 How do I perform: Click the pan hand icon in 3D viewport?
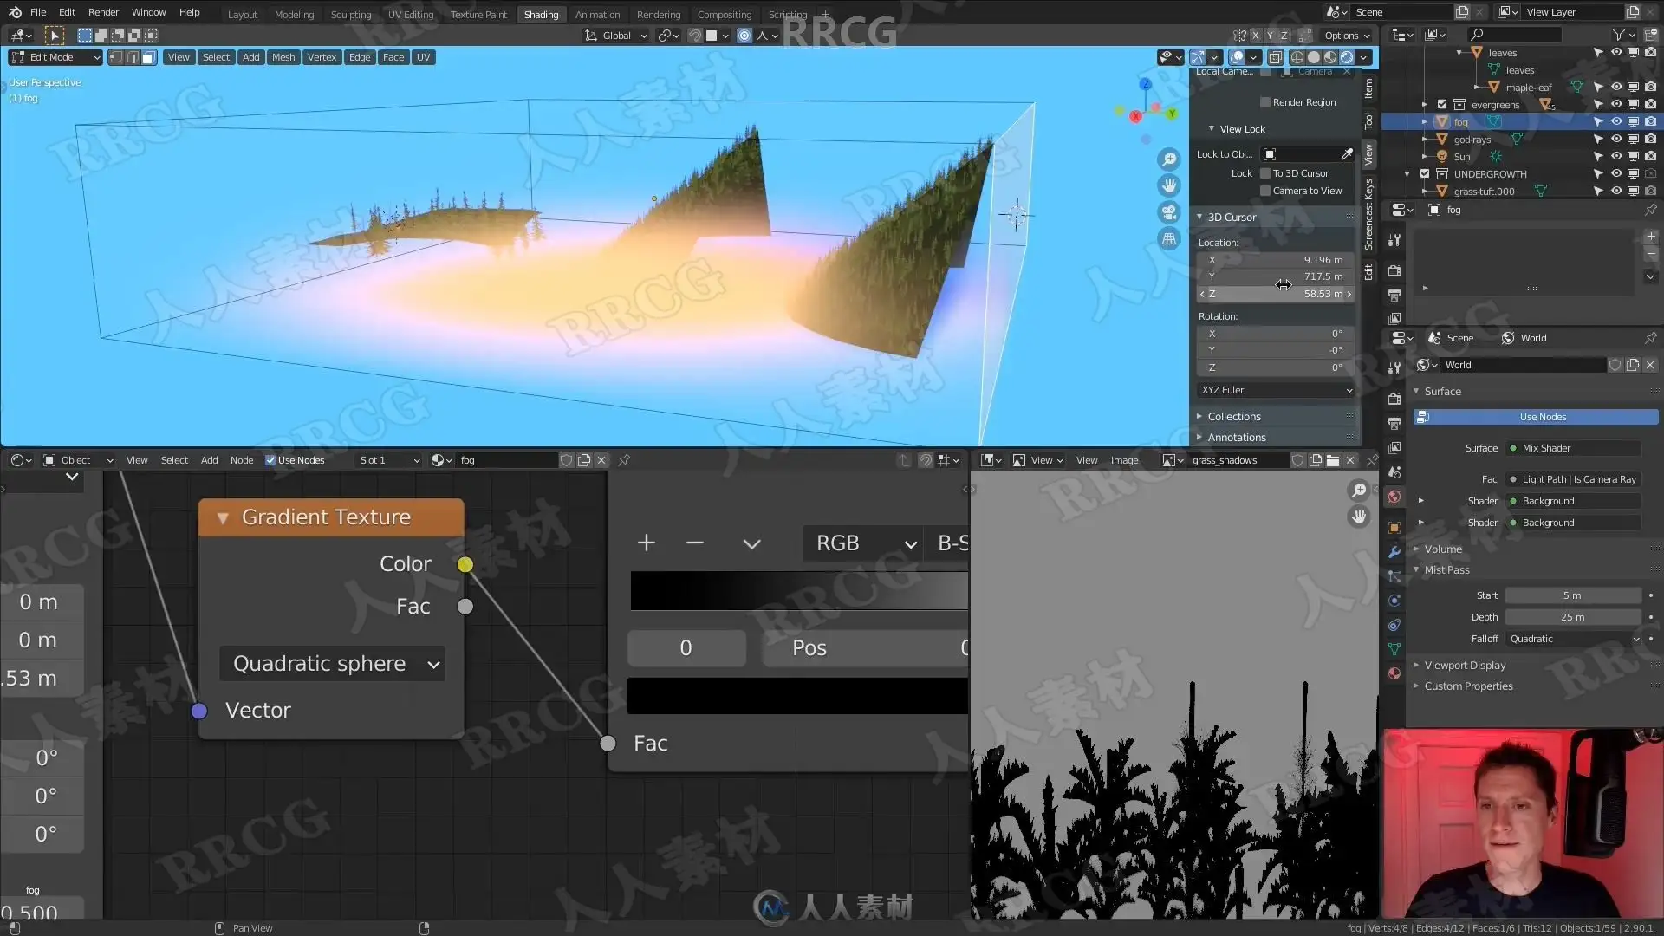1169,185
